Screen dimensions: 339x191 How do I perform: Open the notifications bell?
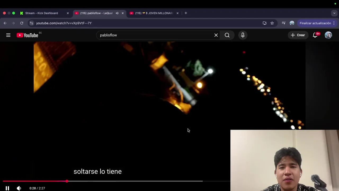(315, 35)
